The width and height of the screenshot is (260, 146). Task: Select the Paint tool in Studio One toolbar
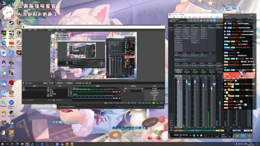click(204, 20)
